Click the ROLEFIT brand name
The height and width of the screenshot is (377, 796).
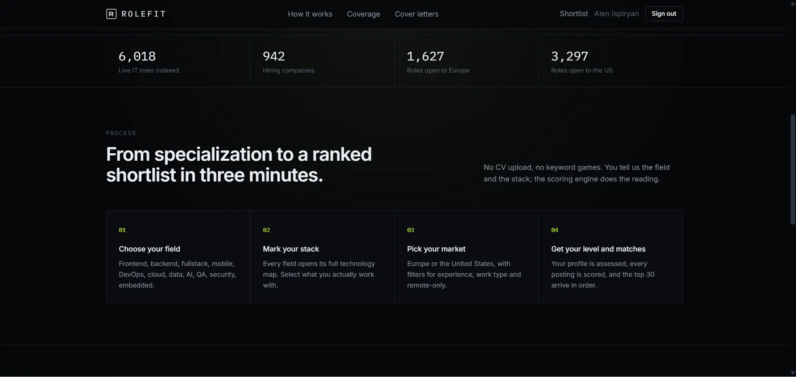coord(144,14)
